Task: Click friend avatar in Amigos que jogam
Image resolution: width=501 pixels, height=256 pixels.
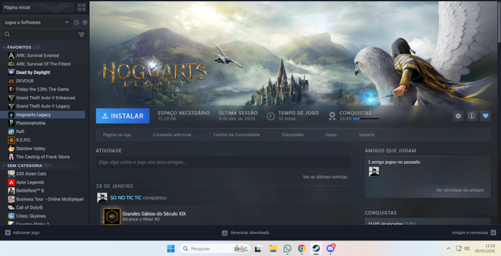Action: tap(374, 172)
